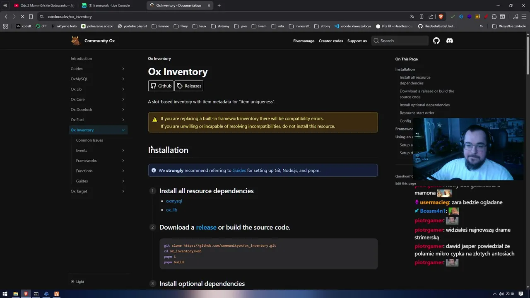Image resolution: width=530 pixels, height=298 pixels.
Task: Open the oxmysql dependency link
Action: tap(174, 201)
